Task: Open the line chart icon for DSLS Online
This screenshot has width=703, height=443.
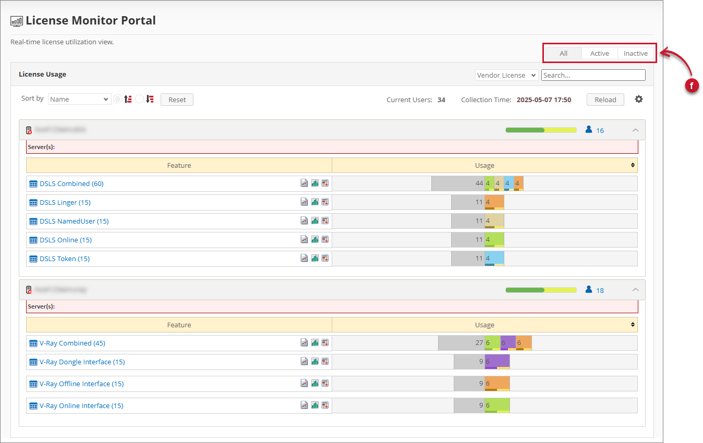Action: pyautogui.click(x=304, y=239)
